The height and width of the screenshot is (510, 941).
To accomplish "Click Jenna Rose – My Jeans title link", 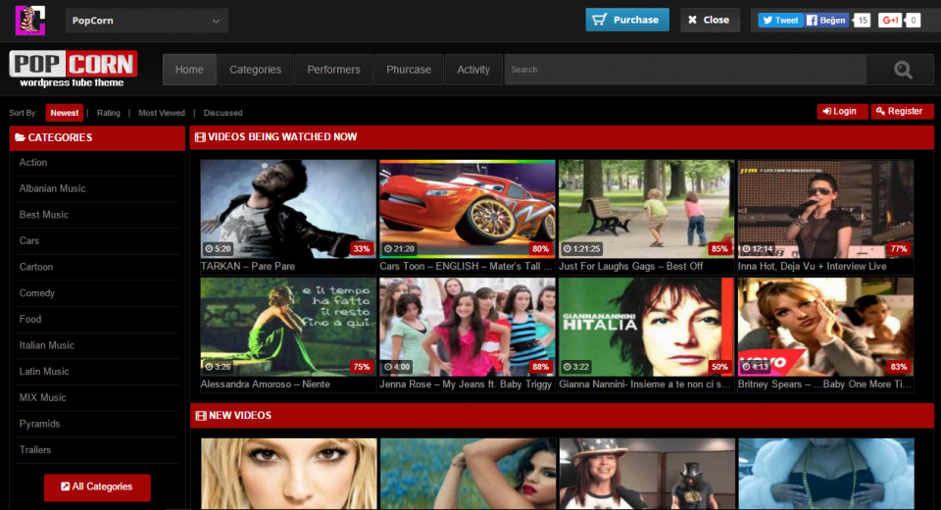I will 466,384.
